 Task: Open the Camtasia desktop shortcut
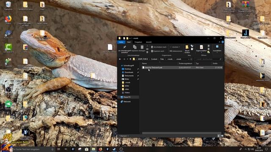pos(8,48)
